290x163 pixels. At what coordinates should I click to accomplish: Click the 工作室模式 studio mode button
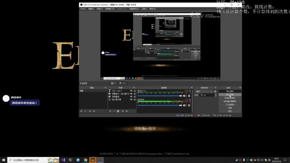230,105
